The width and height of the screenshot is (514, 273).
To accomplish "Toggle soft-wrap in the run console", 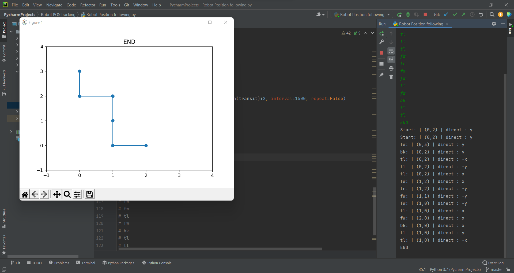I will pyautogui.click(x=391, y=51).
